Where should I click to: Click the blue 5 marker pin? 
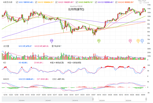point(142,41)
